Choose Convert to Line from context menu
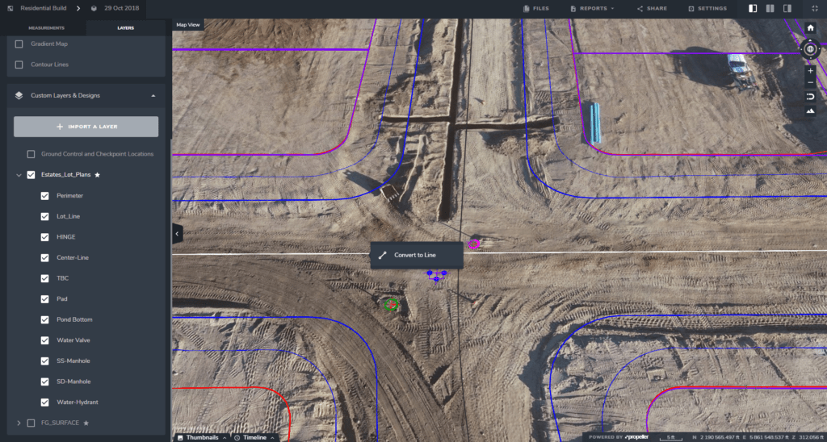 pyautogui.click(x=415, y=255)
